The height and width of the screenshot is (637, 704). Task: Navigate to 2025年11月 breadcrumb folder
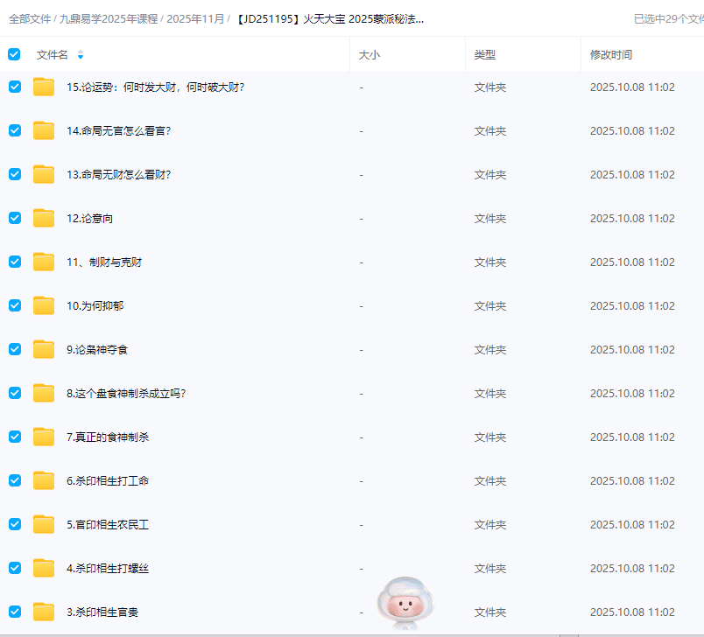[x=195, y=18]
